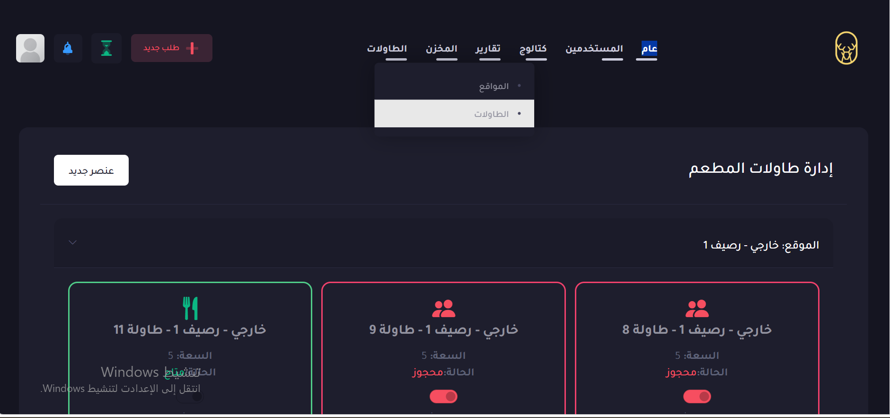Click the محجوز status on طاولة 8
Screen dimensions: 890x418
(681, 372)
